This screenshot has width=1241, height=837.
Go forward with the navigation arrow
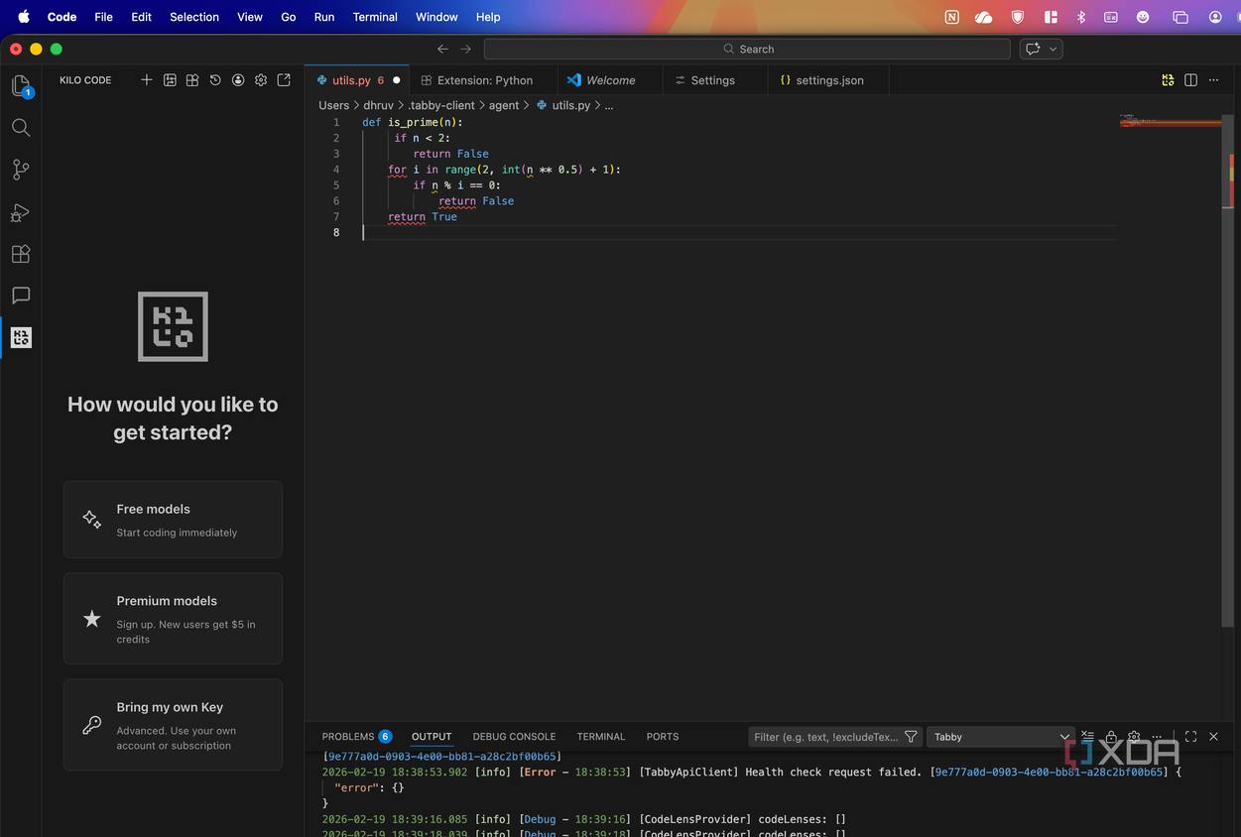(466, 49)
